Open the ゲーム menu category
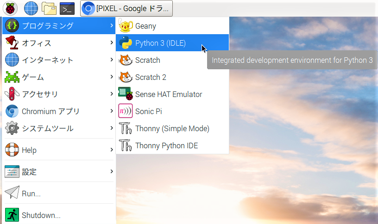The image size is (378, 224). pyautogui.click(x=59, y=77)
